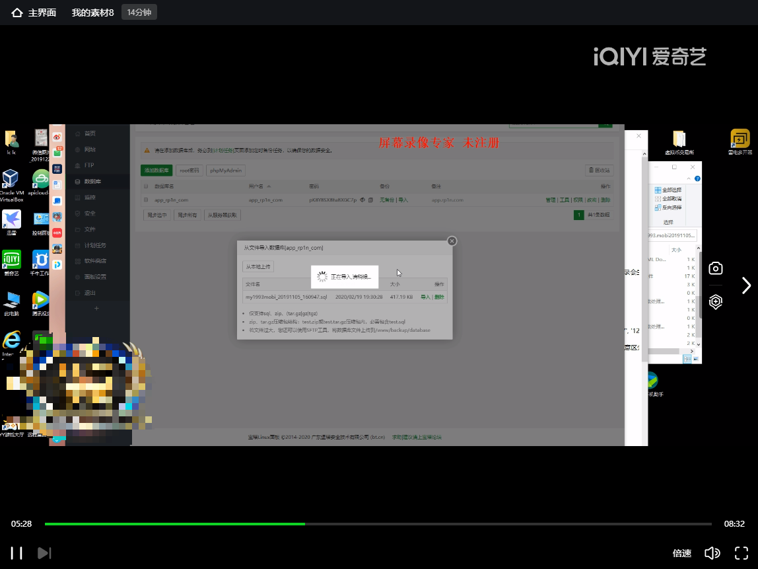Click the explorer file list vertical scrollbar
758x569 pixels.
click(x=698, y=296)
